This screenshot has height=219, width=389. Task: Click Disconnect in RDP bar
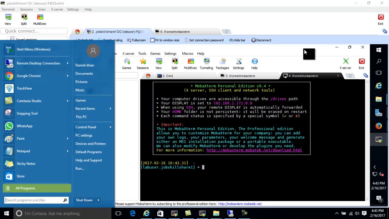click(x=261, y=40)
